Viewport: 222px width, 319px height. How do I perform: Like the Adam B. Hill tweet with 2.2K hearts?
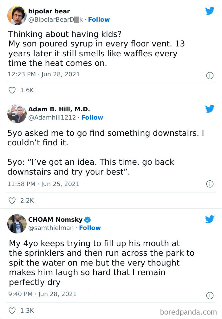pyautogui.click(x=12, y=200)
